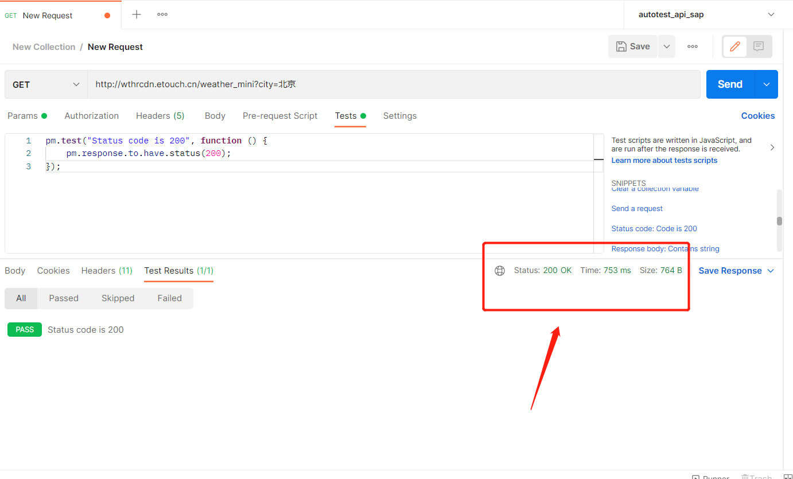Filter test results by All

pyautogui.click(x=21, y=298)
